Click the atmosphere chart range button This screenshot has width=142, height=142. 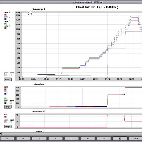pyautogui.click(x=8, y=107)
